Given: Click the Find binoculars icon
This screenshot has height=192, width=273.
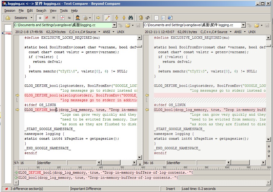Looking at the screenshot, I should coord(130,18).
